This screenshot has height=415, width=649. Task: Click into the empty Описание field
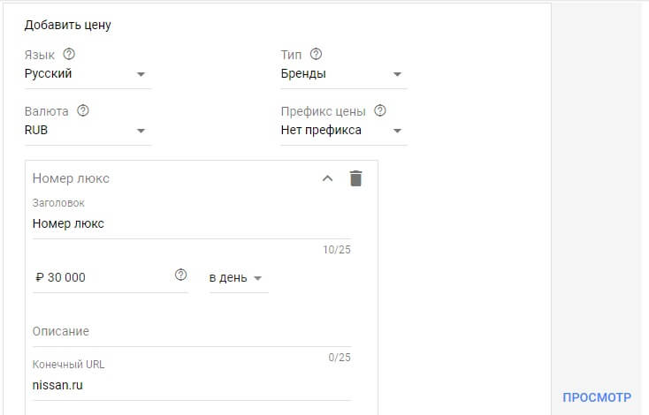(x=190, y=332)
